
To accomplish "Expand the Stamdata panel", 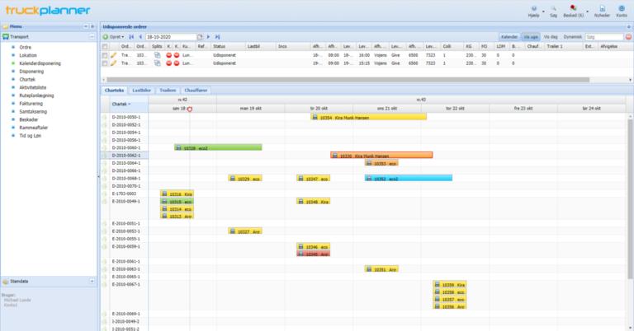I will [92, 281].
